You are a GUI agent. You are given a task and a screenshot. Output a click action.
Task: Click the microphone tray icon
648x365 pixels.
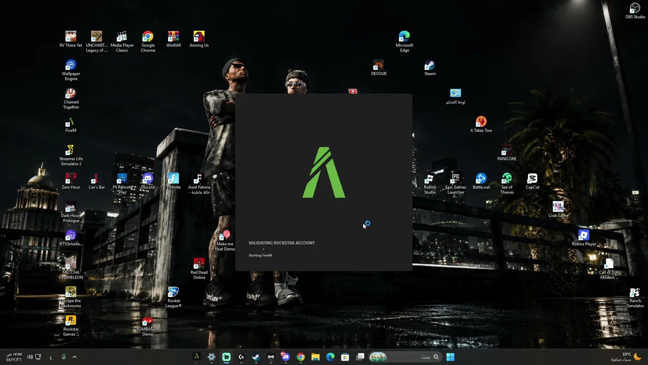pos(64,357)
